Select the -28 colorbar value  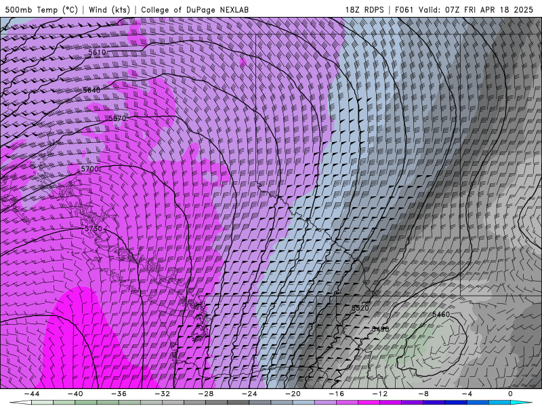click(206, 394)
